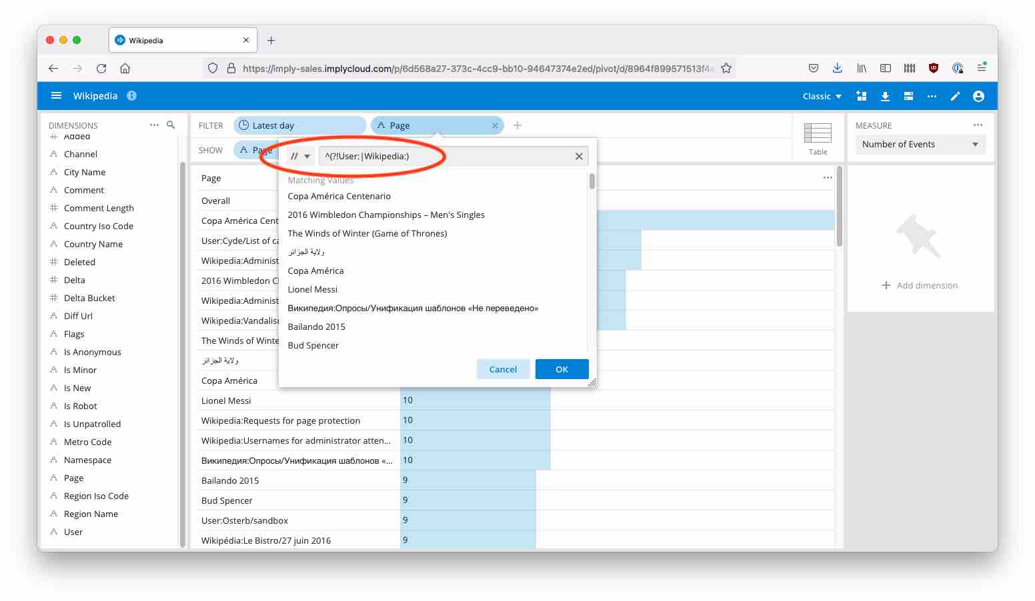The height and width of the screenshot is (601, 1035).
Task: Select the Table visualization icon
Action: point(818,139)
